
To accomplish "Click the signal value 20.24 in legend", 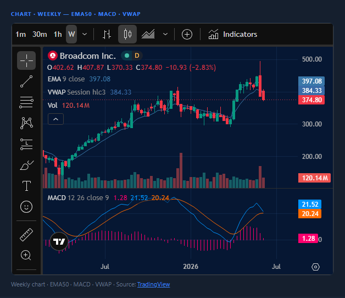I will (x=160, y=198).
